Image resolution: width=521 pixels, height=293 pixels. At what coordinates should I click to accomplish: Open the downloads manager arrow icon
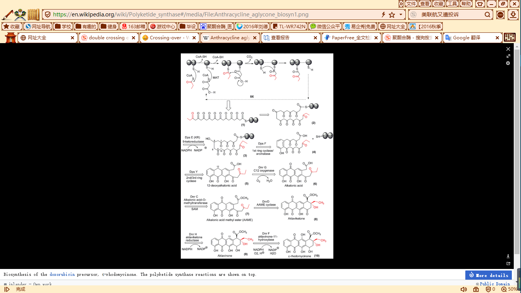coord(513,15)
